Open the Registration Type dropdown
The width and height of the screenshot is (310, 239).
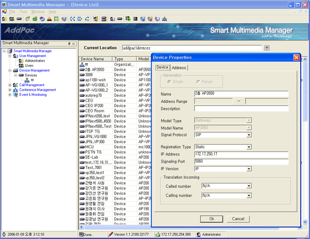tap(249, 147)
